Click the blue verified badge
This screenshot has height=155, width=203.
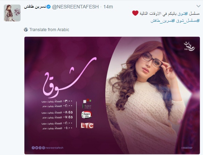[48, 7]
